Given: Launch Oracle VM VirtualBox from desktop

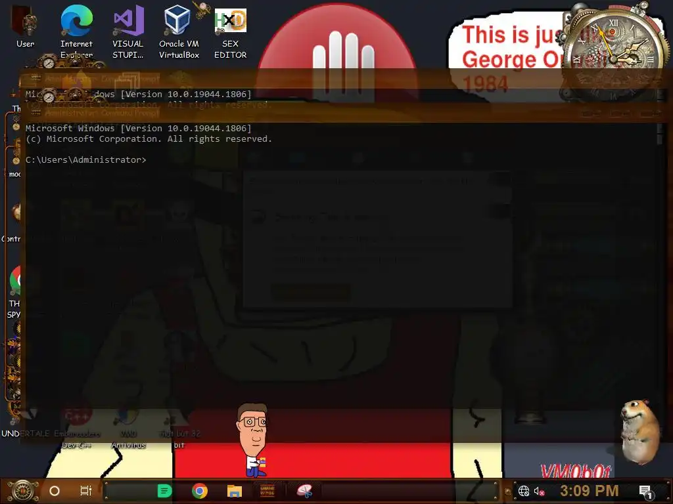Looking at the screenshot, I should click(179, 31).
